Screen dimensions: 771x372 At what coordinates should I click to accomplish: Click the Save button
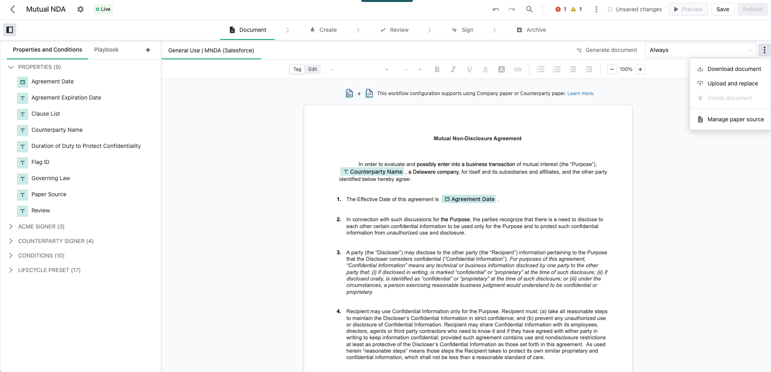(722, 9)
